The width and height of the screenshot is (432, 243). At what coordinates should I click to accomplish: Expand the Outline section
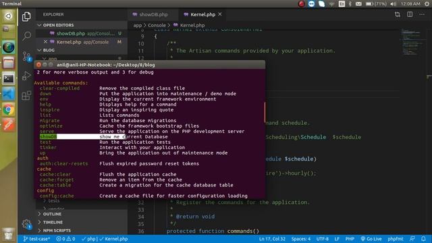[x=52, y=214]
